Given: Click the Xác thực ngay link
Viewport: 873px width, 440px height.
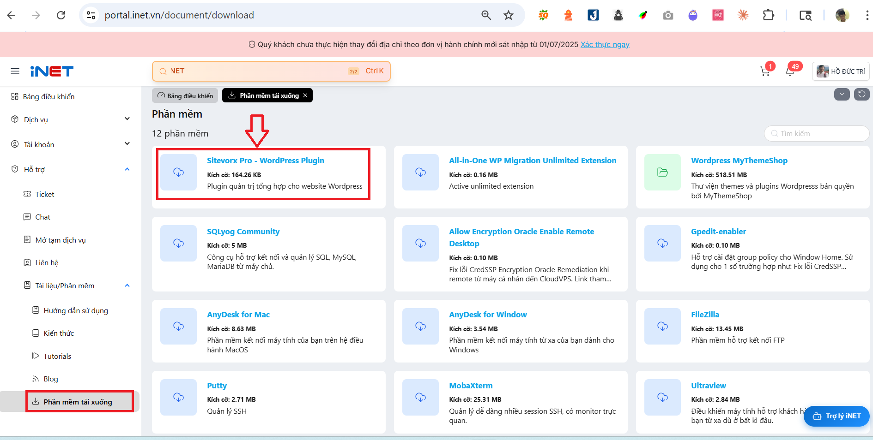Looking at the screenshot, I should (605, 45).
